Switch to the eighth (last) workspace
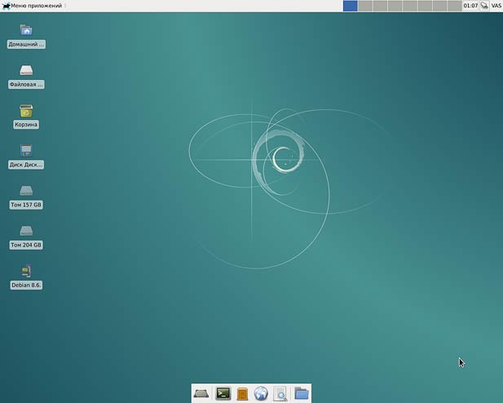This screenshot has width=503, height=403. 454,6
